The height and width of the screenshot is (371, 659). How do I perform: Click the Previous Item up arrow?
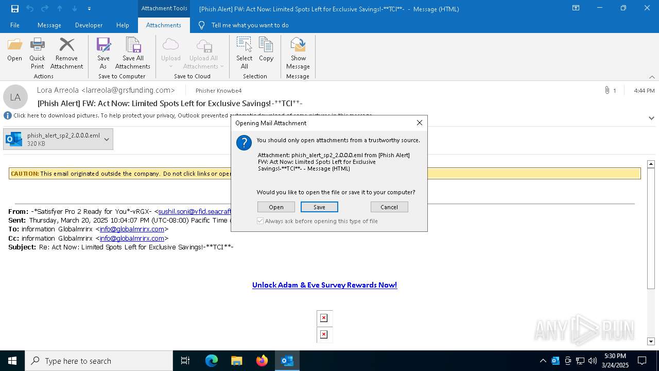pos(60,9)
